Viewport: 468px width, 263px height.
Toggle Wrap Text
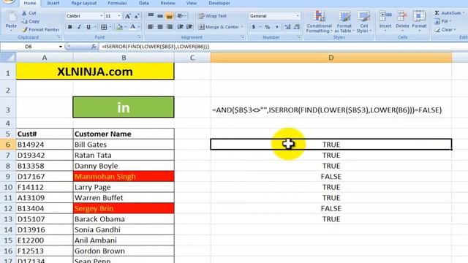pos(212,16)
